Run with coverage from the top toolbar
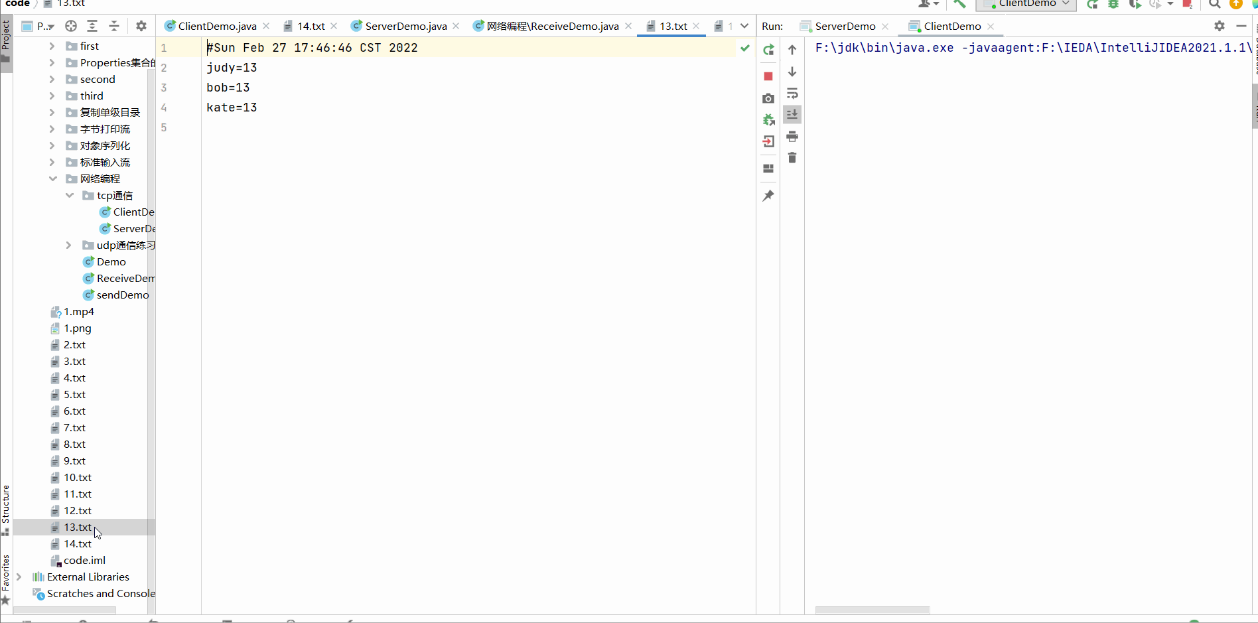 (1135, 4)
